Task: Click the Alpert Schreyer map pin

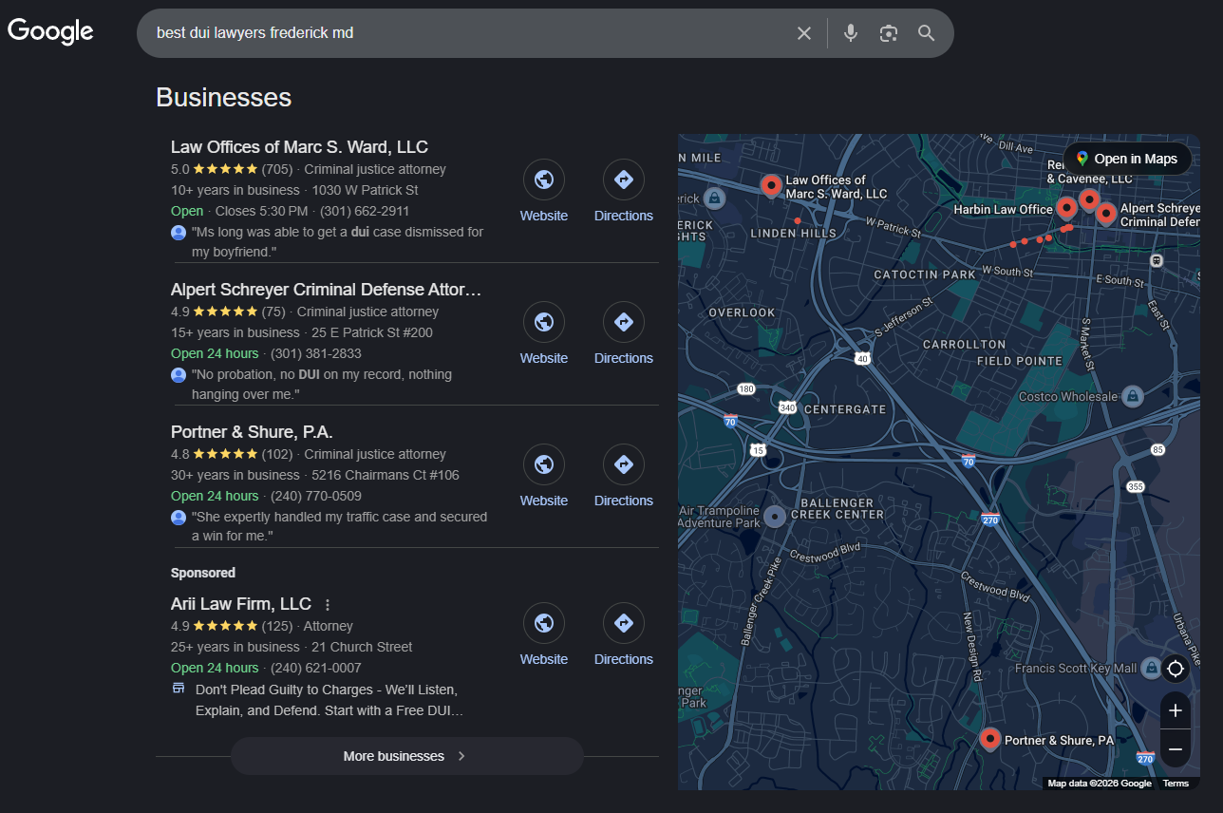Action: pyautogui.click(x=1106, y=213)
